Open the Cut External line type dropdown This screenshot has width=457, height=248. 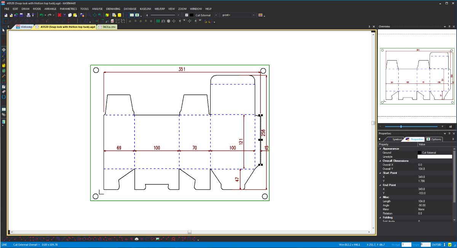216,15
